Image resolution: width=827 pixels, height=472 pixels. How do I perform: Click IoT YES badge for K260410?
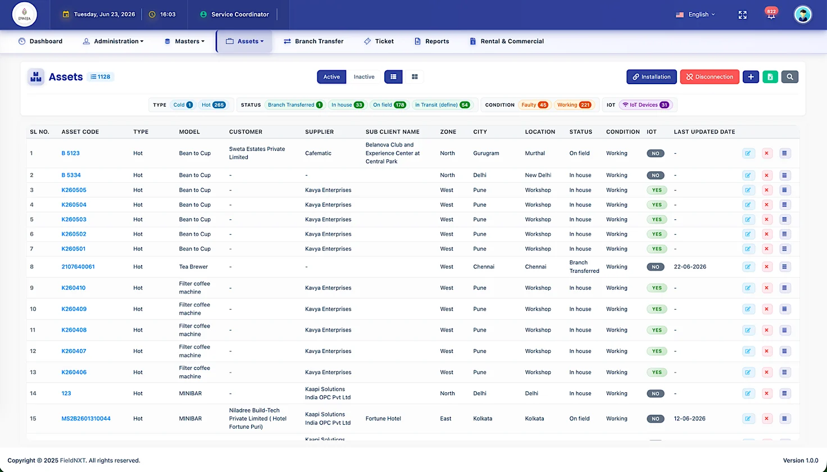pyautogui.click(x=657, y=288)
